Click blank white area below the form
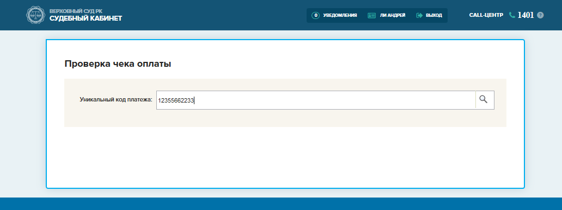This screenshot has height=210, width=562. (x=285, y=157)
